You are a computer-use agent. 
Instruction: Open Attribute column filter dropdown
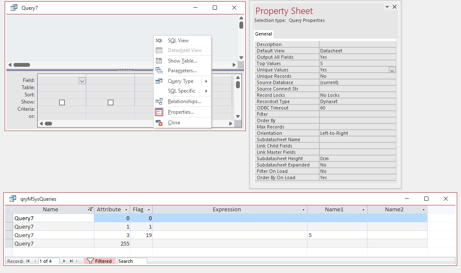pos(126,210)
